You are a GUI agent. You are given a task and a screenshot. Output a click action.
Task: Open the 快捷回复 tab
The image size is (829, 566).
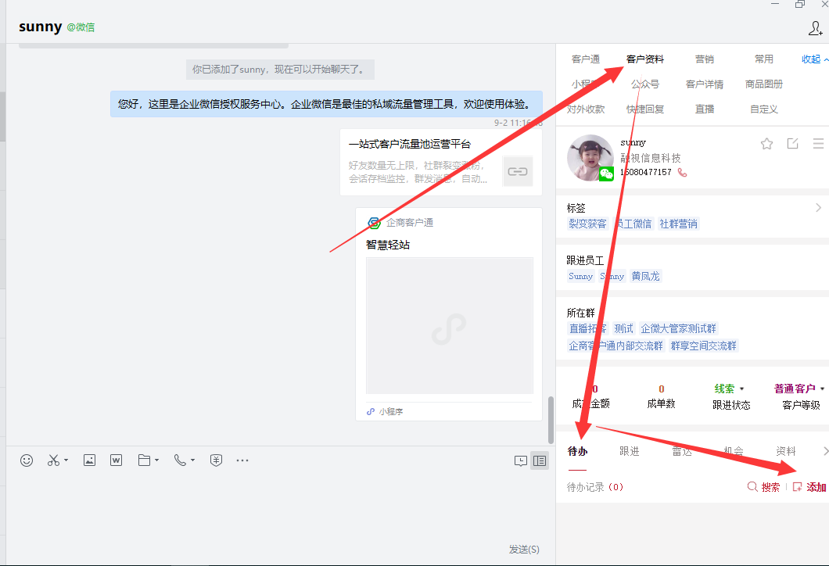coord(645,109)
